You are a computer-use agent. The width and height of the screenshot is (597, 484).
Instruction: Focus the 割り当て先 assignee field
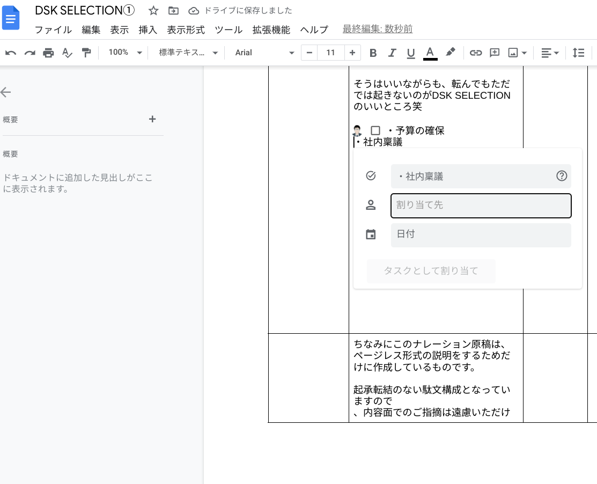pos(481,206)
